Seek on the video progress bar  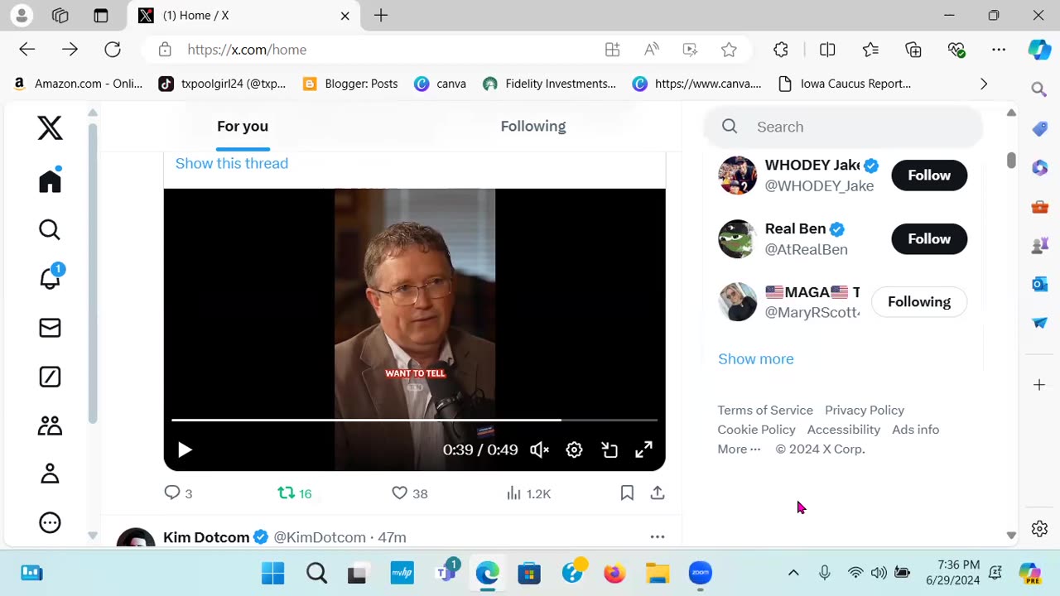click(414, 421)
